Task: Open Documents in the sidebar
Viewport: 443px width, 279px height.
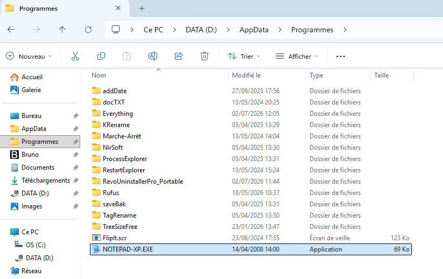Action: 38,168
